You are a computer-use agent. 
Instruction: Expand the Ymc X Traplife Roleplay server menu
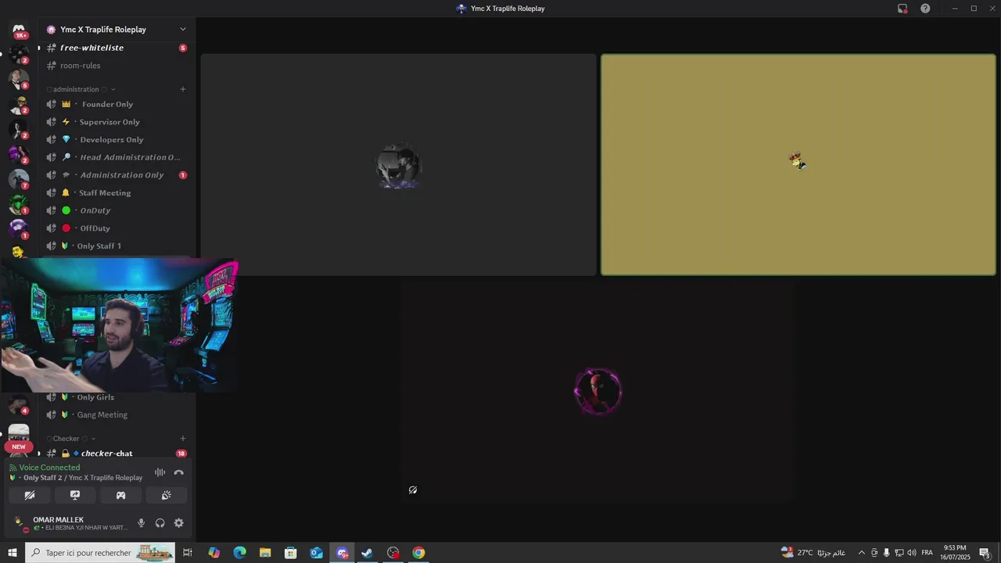tap(183, 30)
